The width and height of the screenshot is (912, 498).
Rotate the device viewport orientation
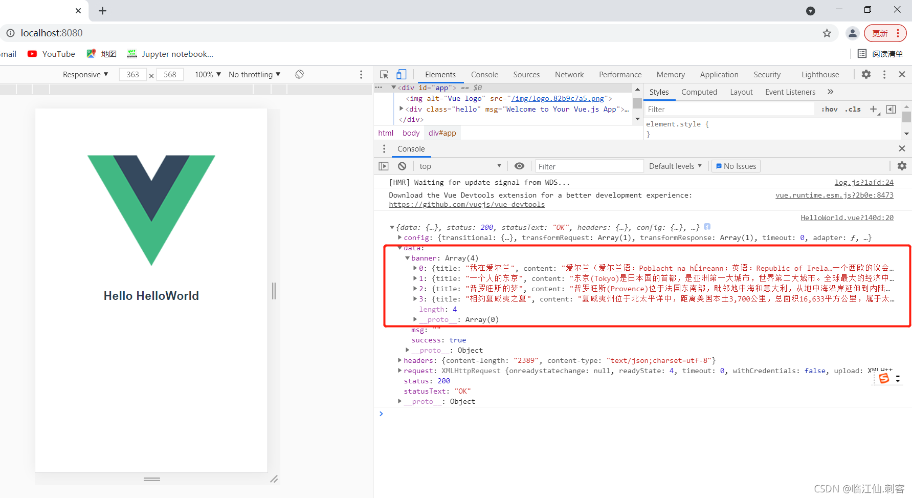coord(299,74)
